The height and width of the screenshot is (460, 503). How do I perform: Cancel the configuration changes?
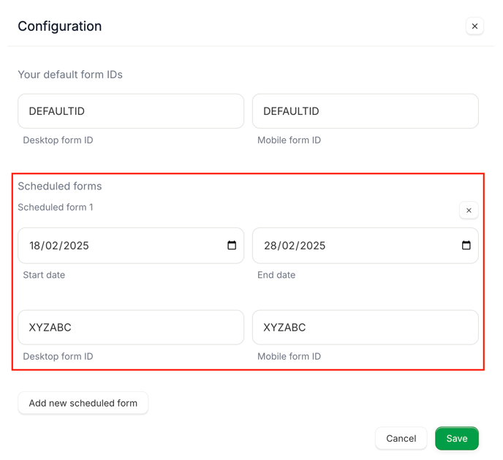pos(401,439)
